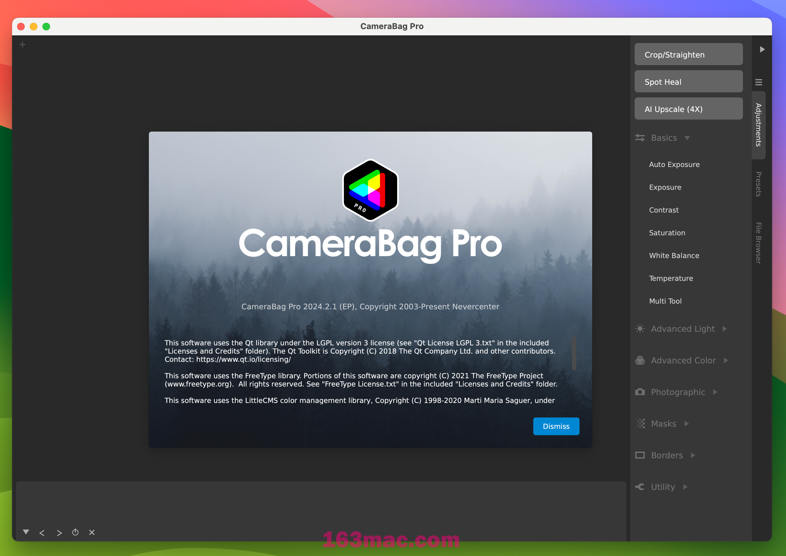Screen dimensions: 786x556
Task: Select the Spot Heal tool
Action: (689, 81)
